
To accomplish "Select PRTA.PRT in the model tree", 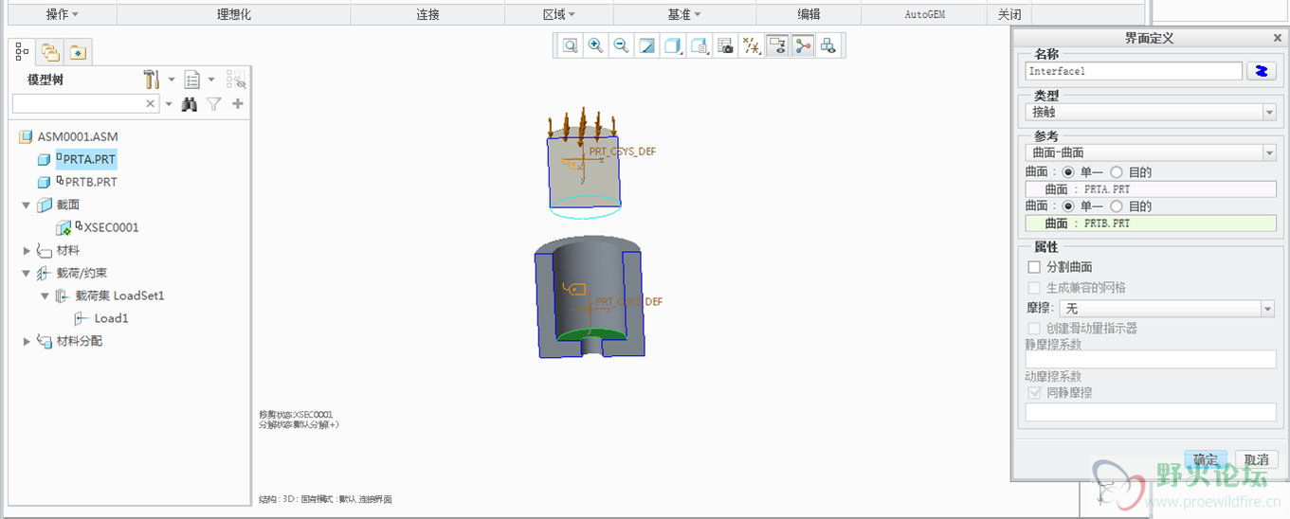I will tap(89, 160).
